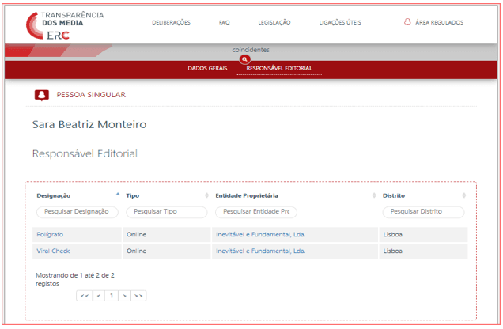Open the Viral Check link
Image resolution: width=503 pixels, height=329 pixels.
point(51,251)
